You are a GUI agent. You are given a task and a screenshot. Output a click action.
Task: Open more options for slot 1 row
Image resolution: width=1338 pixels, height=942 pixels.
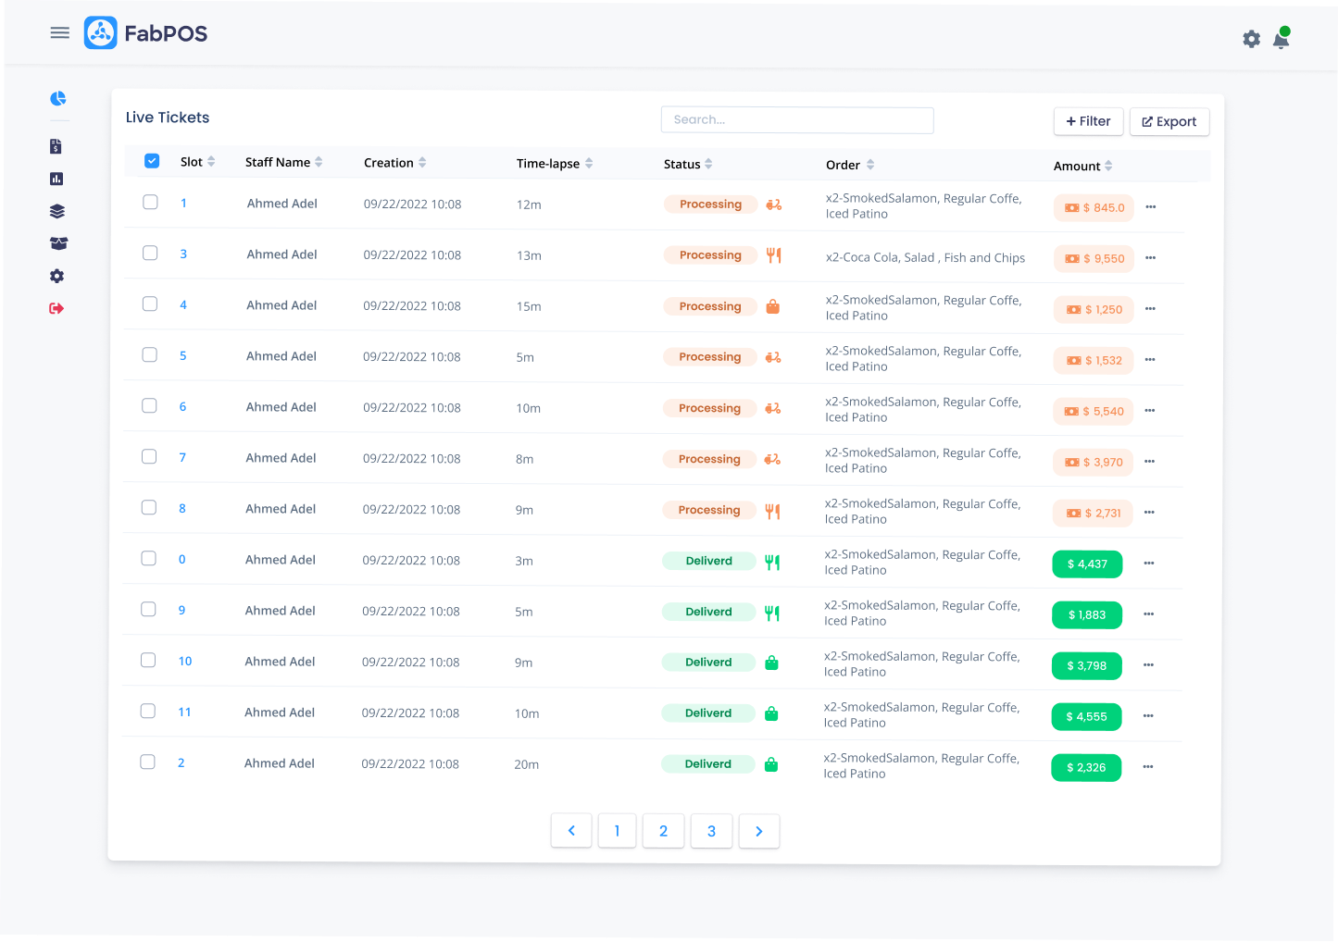(x=1151, y=207)
